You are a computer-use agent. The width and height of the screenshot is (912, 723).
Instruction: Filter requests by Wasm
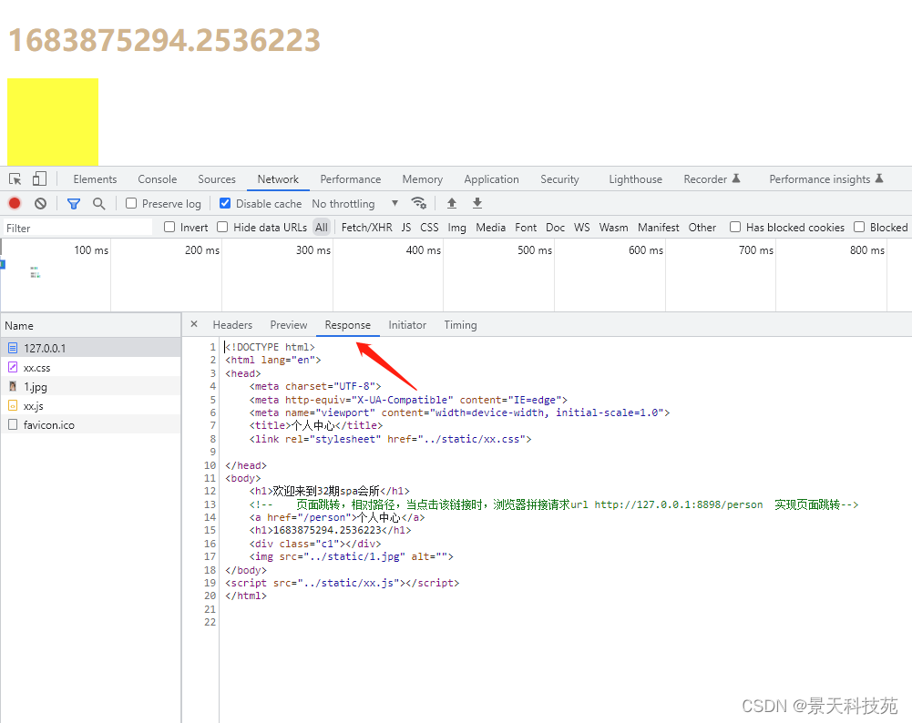pos(614,228)
